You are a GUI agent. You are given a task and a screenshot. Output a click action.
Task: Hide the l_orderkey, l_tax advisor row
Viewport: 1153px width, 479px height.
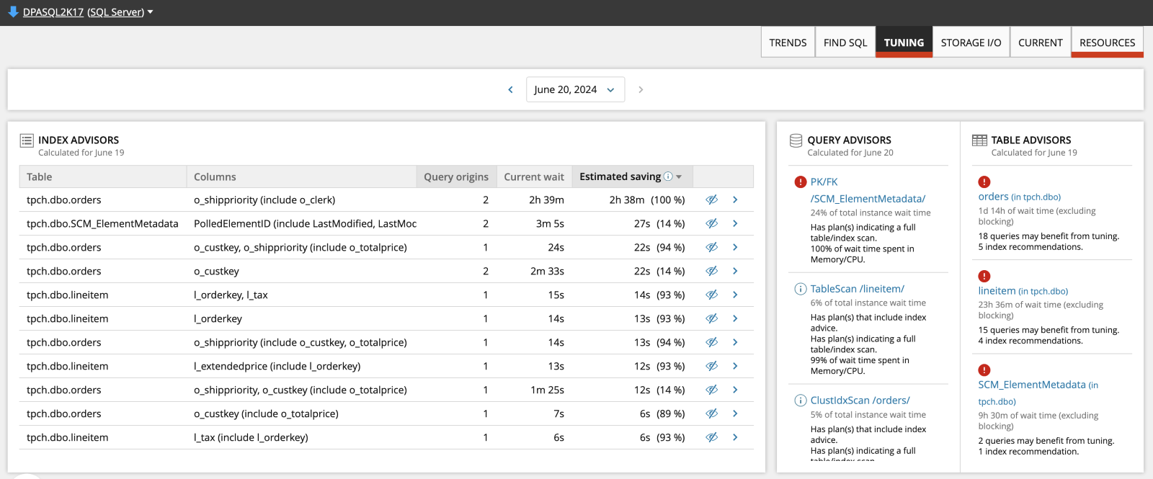[x=711, y=295]
